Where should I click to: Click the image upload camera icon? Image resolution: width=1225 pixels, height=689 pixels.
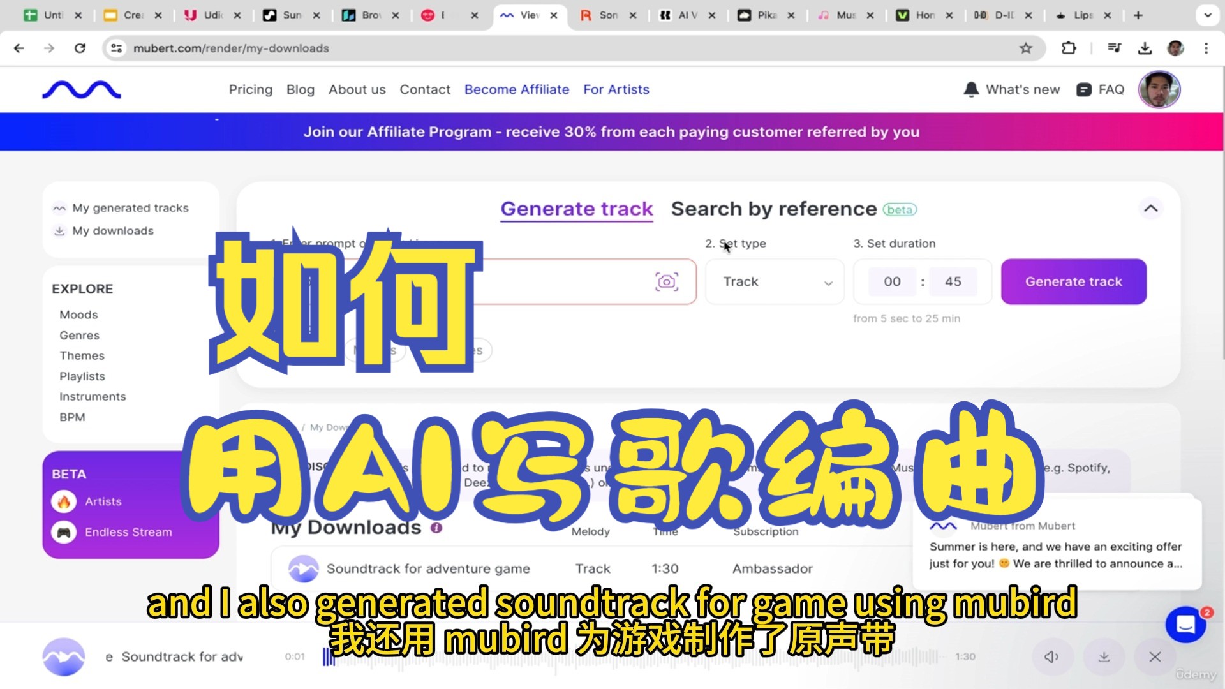(x=667, y=281)
